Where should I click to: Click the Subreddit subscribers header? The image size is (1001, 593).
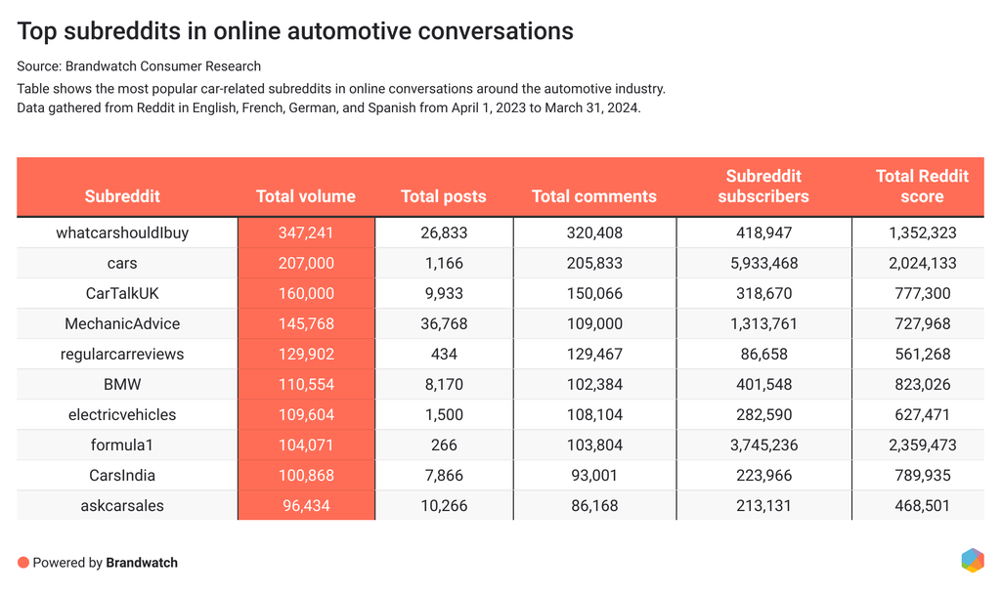[763, 186]
